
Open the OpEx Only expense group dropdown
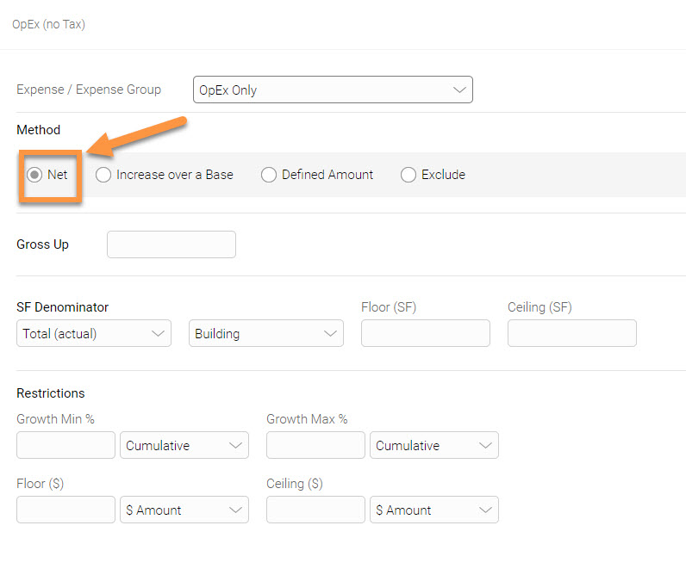pyautogui.click(x=333, y=90)
